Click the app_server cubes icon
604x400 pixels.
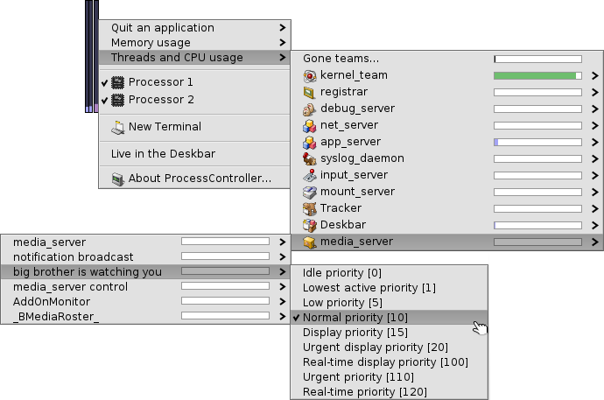309,142
